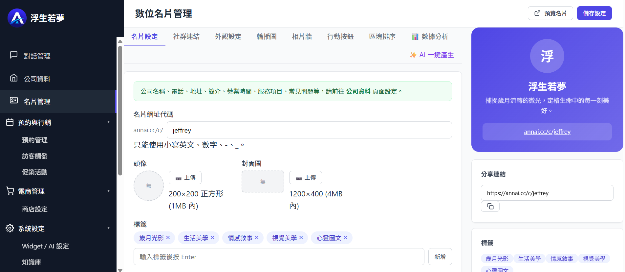Open the 區塊排序 tab

(382, 37)
